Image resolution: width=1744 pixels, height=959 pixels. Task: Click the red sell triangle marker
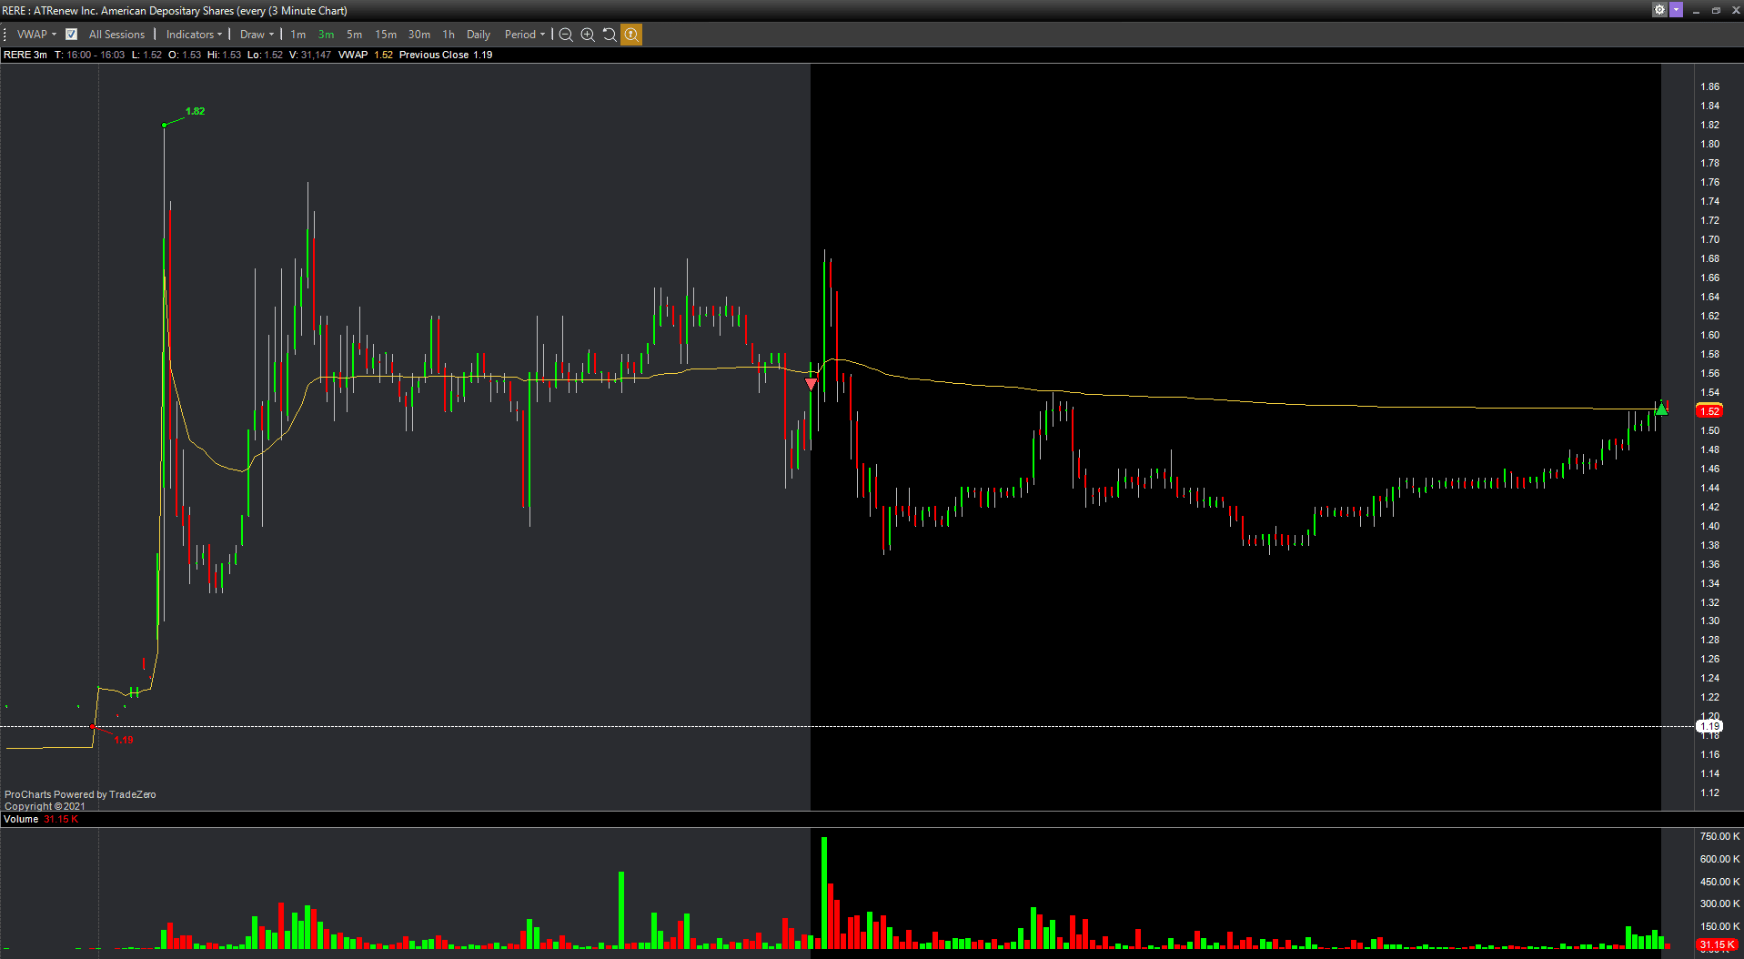[812, 384]
